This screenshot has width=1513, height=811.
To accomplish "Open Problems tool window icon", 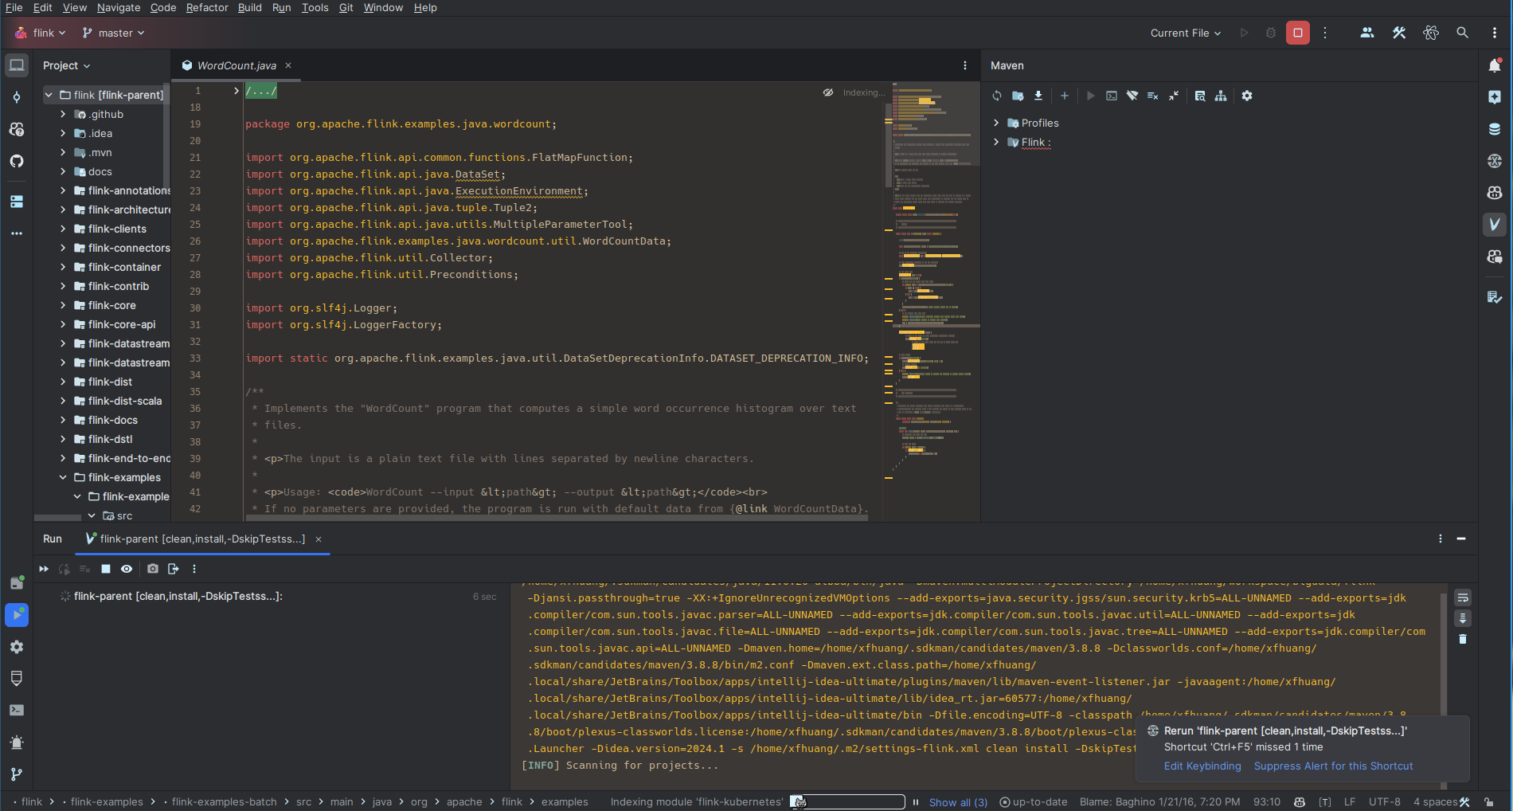I will click(x=17, y=742).
